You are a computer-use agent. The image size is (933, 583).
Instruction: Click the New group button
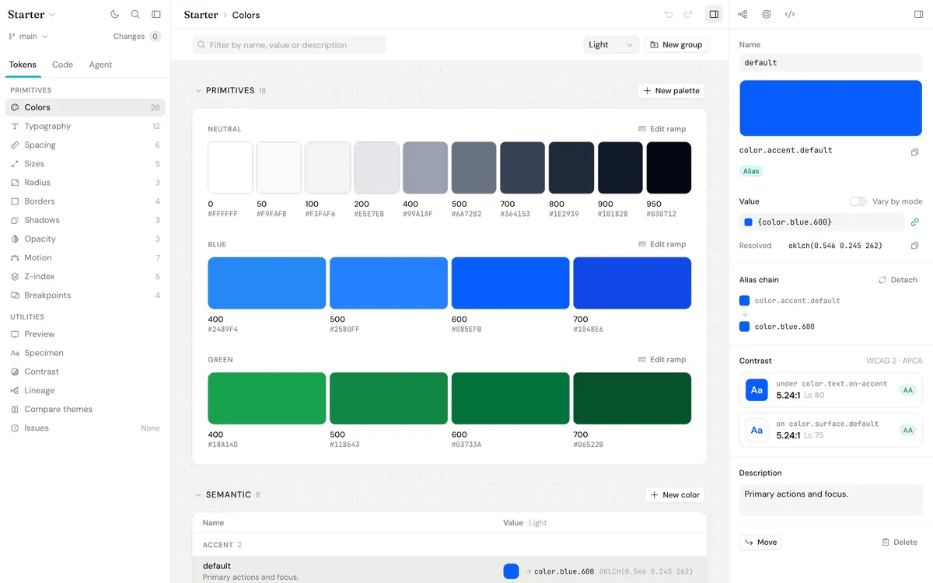point(676,45)
